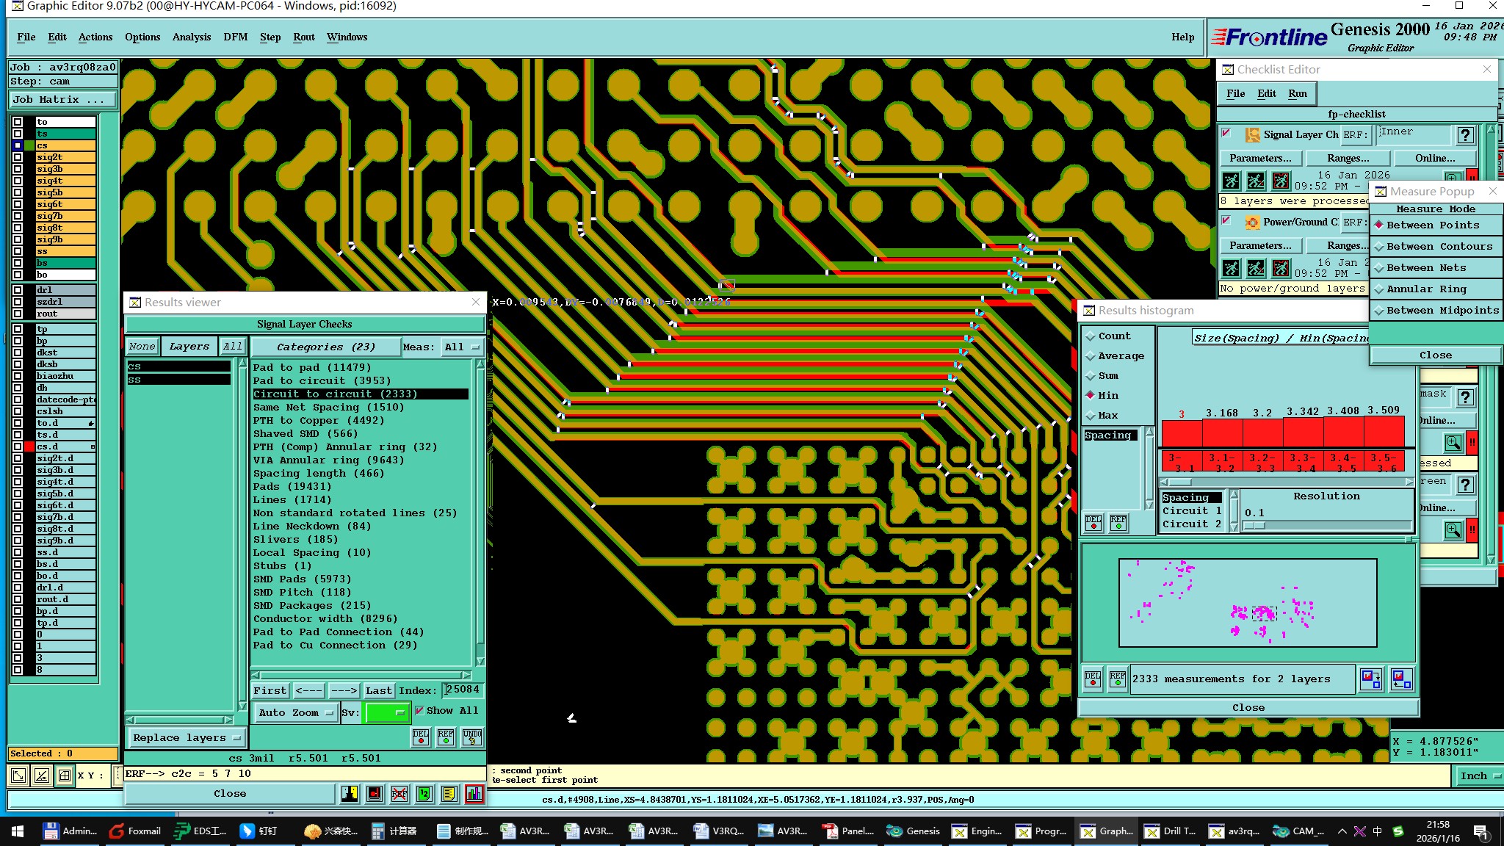This screenshot has height=846, width=1504.
Task: Click the Last navigation button
Action: [x=378, y=690]
